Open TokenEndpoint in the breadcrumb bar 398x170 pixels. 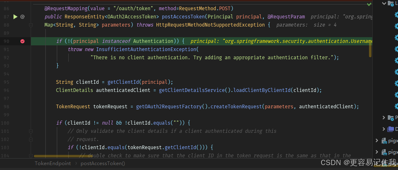(53, 163)
